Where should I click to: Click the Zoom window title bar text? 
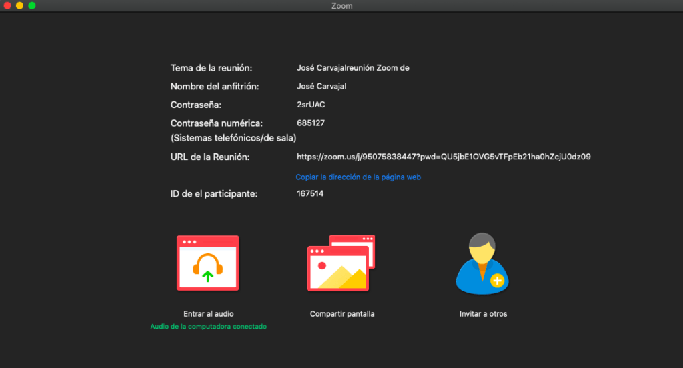coord(341,6)
